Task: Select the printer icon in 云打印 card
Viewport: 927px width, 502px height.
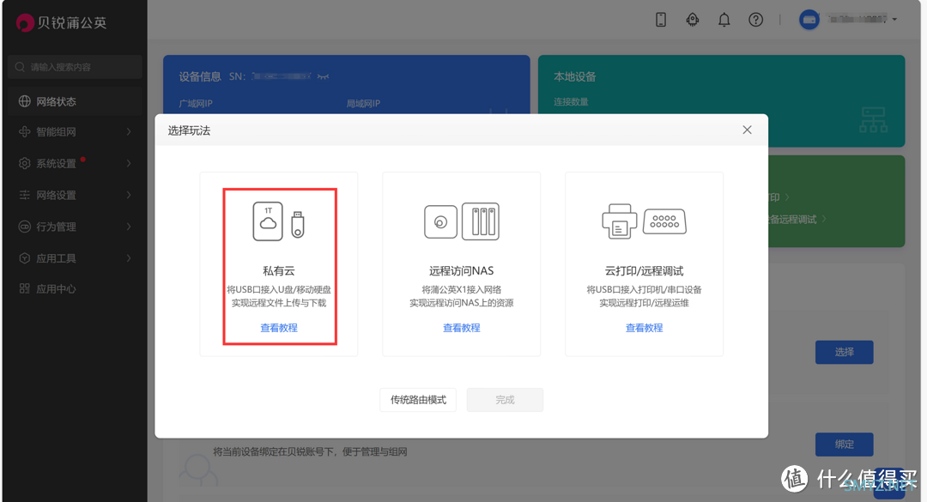Action: [x=619, y=221]
